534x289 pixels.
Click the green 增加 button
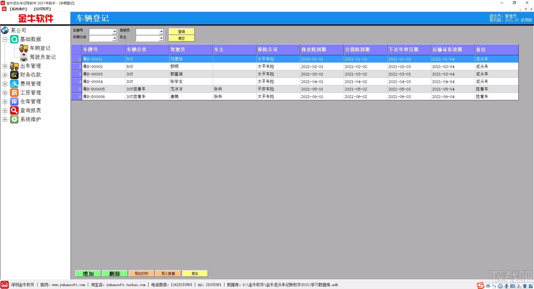coord(88,274)
